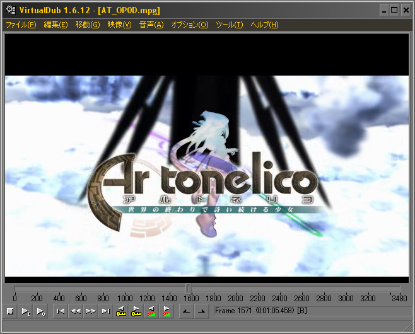Screen dimensions: 415x334
Task: Click the VirtualDub gear icon in title bar
Action: [11, 10]
